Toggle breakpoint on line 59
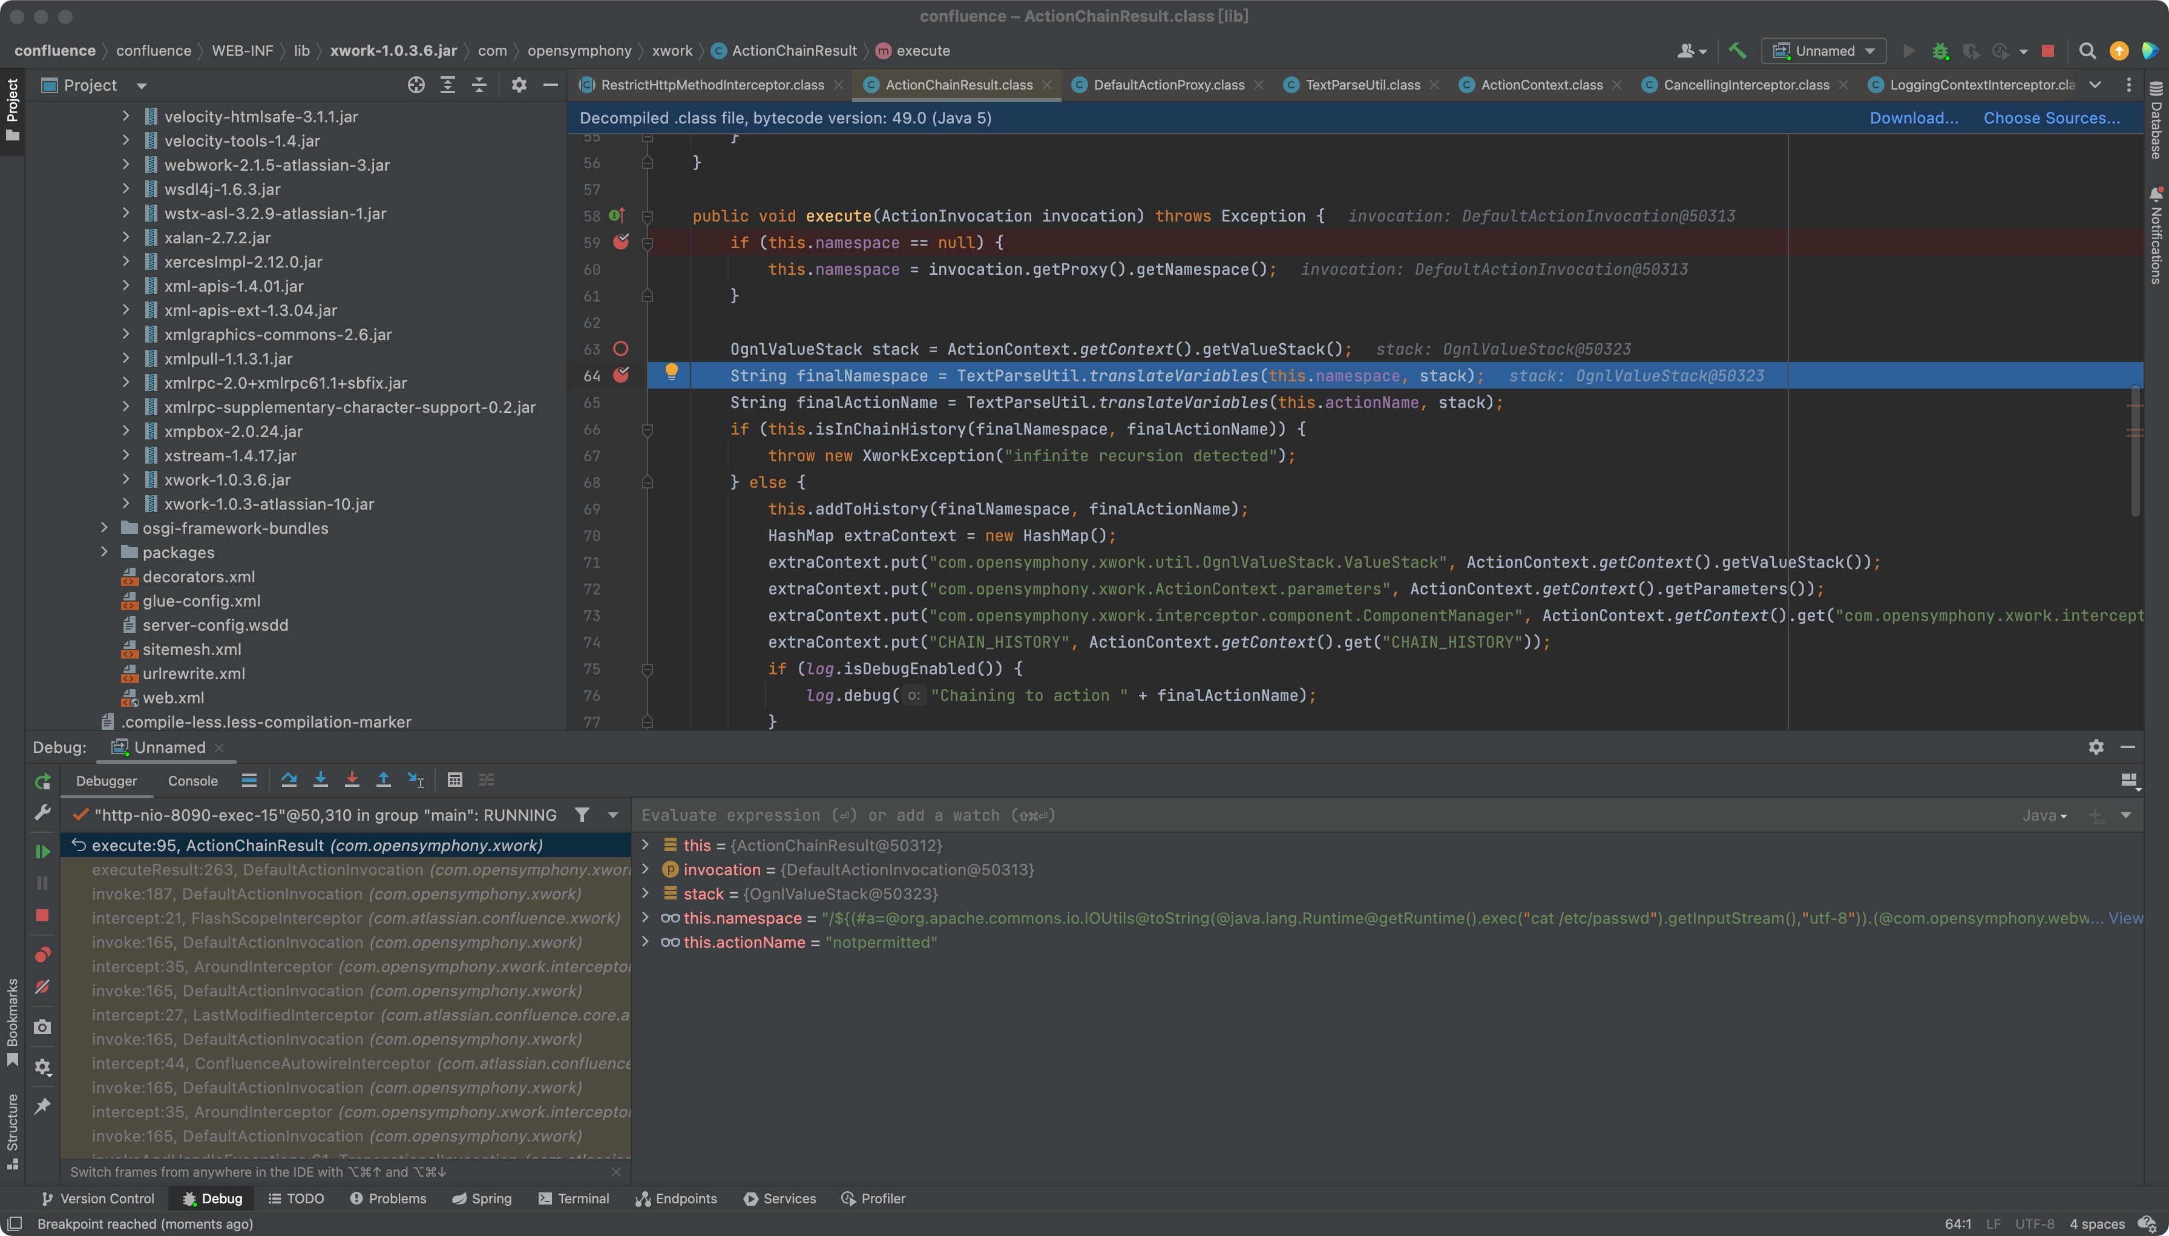The image size is (2169, 1236). pyautogui.click(x=621, y=242)
